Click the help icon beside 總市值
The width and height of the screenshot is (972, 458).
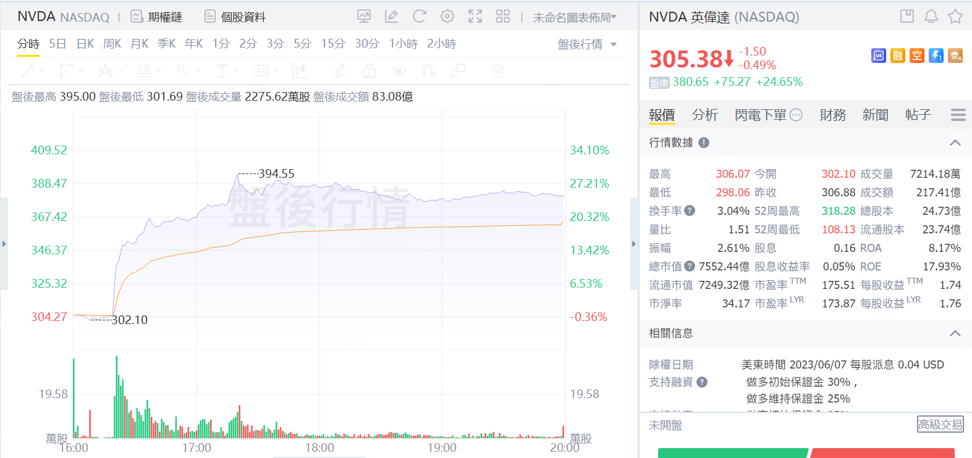tap(690, 266)
